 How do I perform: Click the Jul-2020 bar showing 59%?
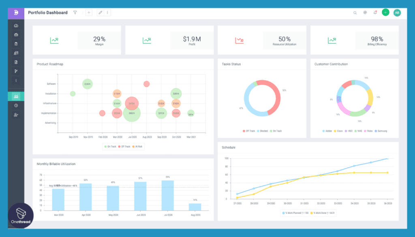[168, 195]
